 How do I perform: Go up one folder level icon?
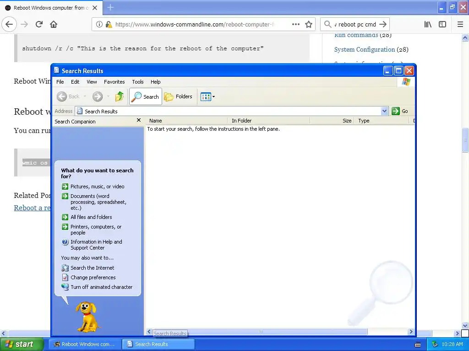[120, 96]
